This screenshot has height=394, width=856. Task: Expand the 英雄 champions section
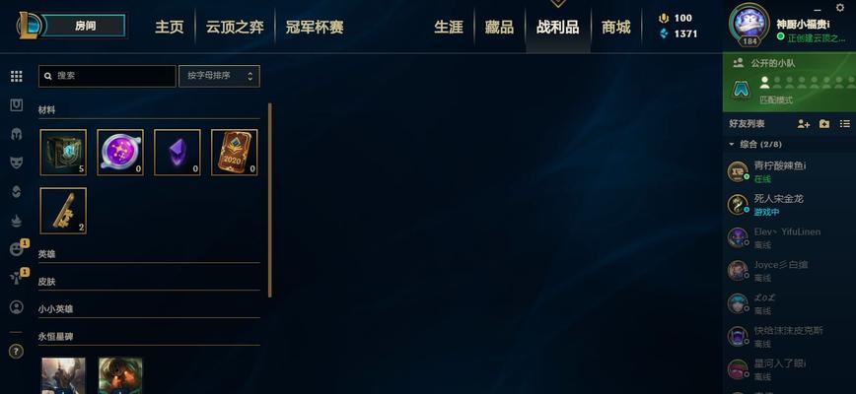coord(149,254)
